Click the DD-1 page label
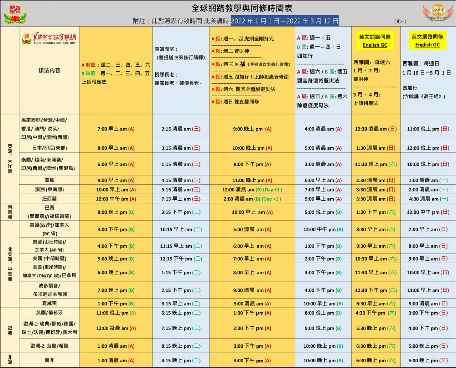The height and width of the screenshot is (368, 456). click(400, 21)
